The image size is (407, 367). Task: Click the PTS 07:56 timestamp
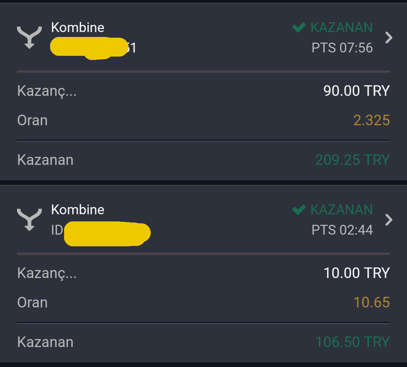[x=342, y=48]
